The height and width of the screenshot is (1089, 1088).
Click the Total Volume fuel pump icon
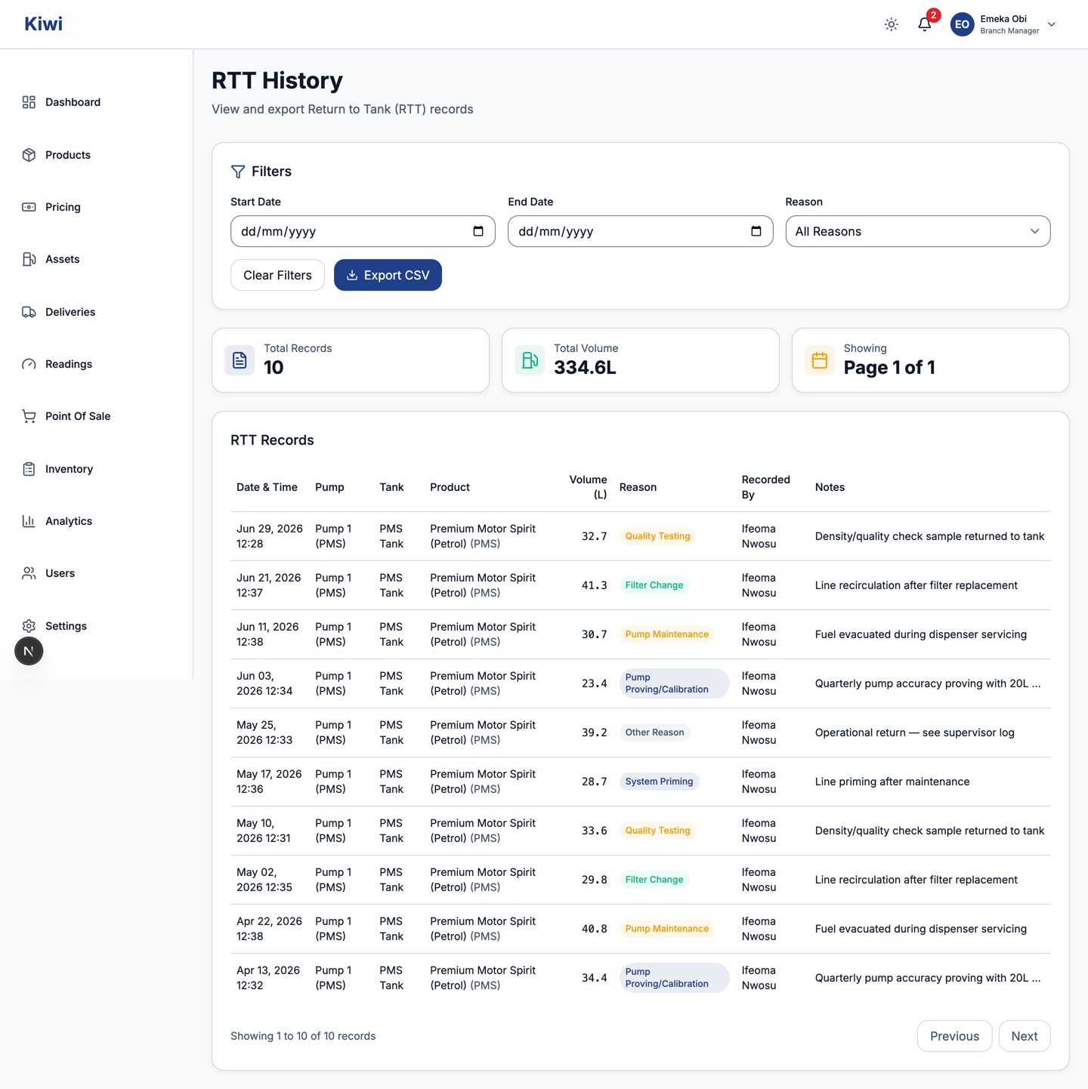click(530, 360)
